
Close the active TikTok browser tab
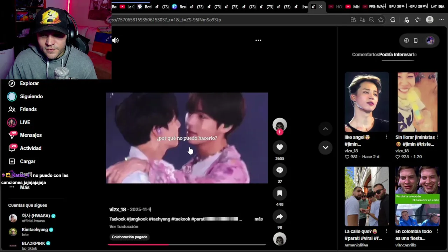pyautogui.click(x=321, y=7)
